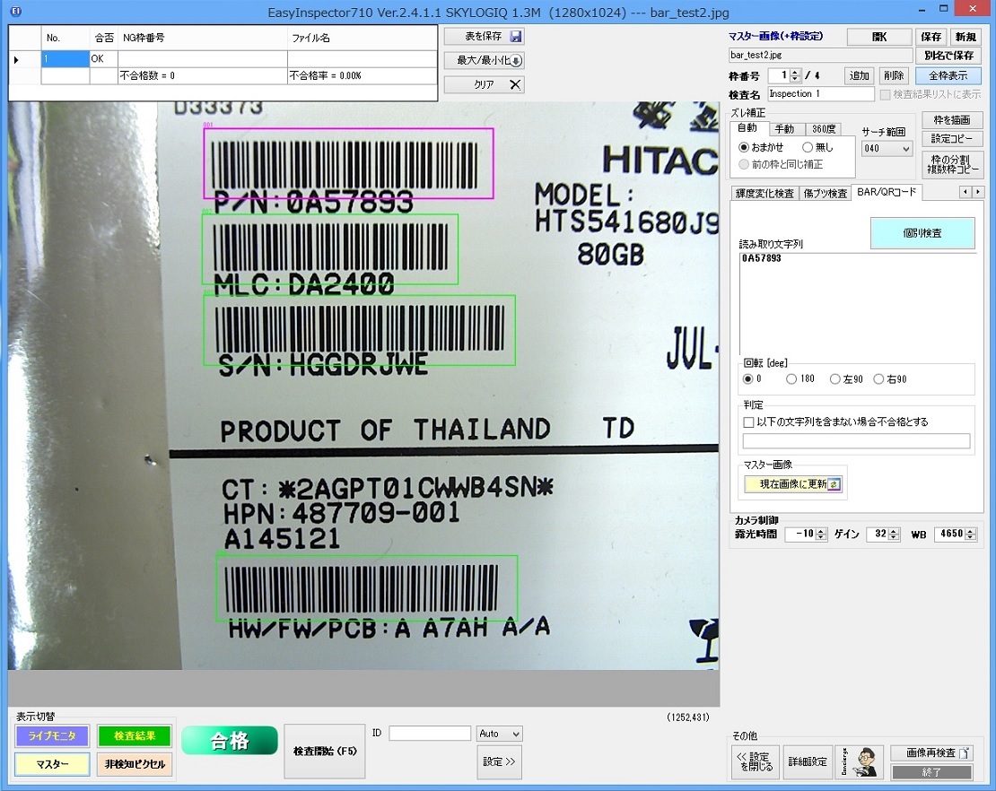Viewport: 996px width, 791px height.
Task: Open the 傷ブツ検査 tab
Action: coord(826,193)
